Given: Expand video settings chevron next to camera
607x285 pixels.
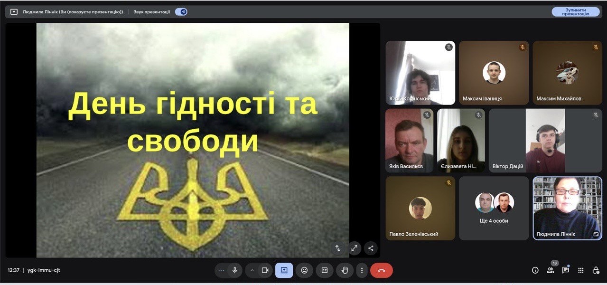Looking at the screenshot, I should (252, 270).
